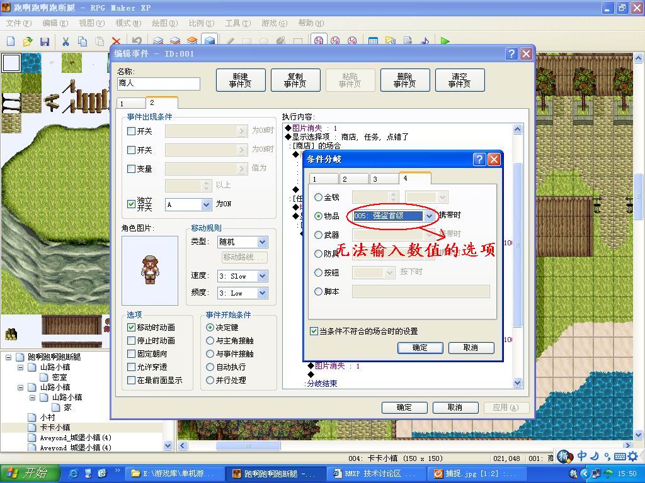The width and height of the screenshot is (645, 483).
Task: Click the help question mark in 编辑事件 dialog
Action: point(511,54)
